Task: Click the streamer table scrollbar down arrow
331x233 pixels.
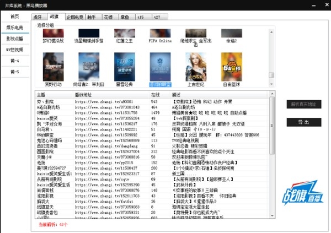Action: 272,215
